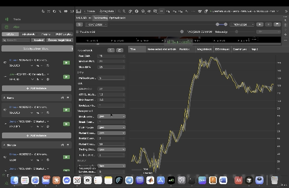Image resolution: width=289 pixels, height=188 pixels.
Task: Start the backtest with the play button
Action: pyautogui.click(x=260, y=25)
